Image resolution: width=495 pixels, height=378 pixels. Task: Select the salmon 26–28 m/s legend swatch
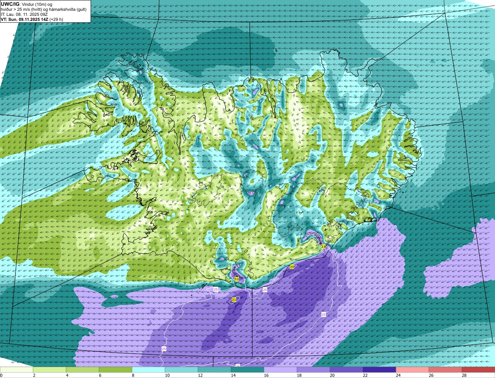pos(445,369)
